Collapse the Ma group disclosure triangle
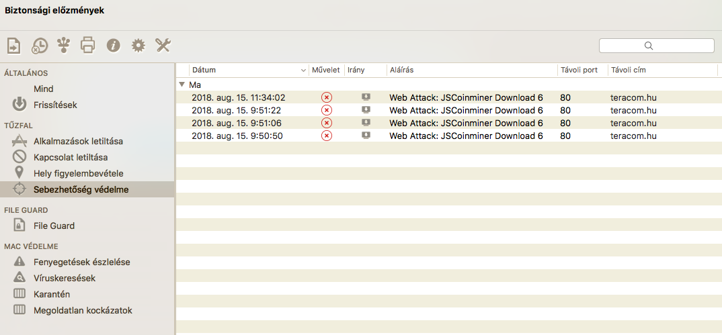 pos(182,85)
